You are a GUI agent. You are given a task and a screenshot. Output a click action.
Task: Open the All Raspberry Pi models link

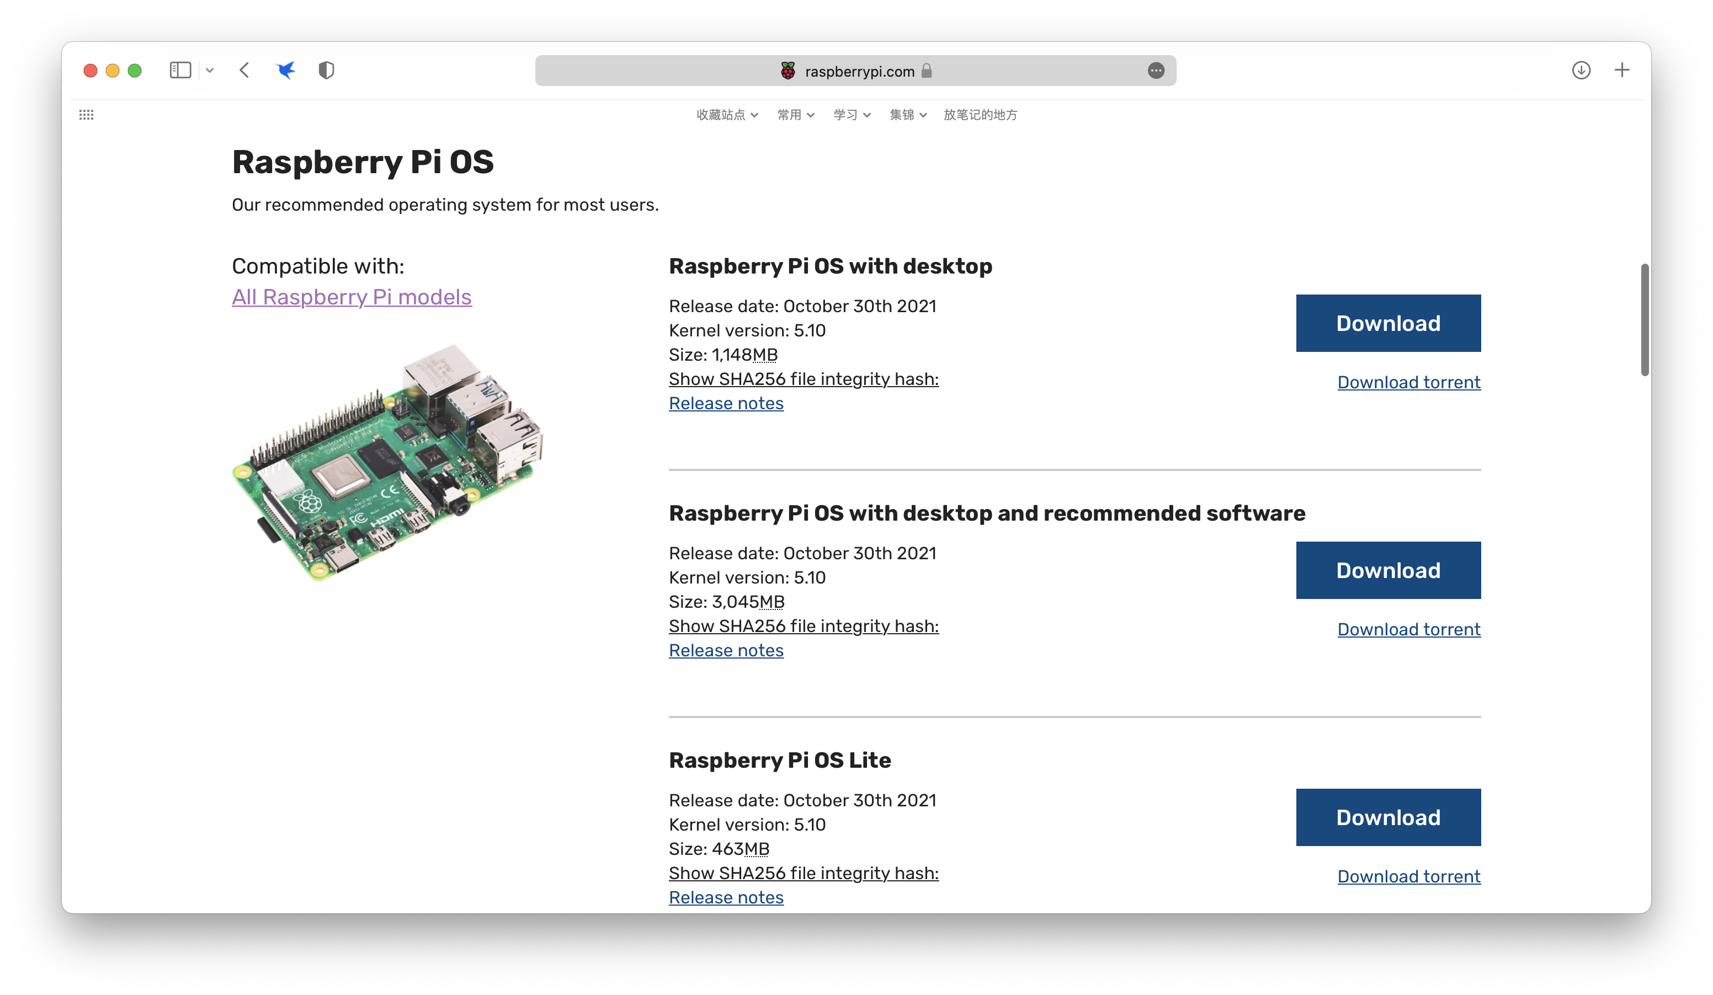pyautogui.click(x=352, y=297)
